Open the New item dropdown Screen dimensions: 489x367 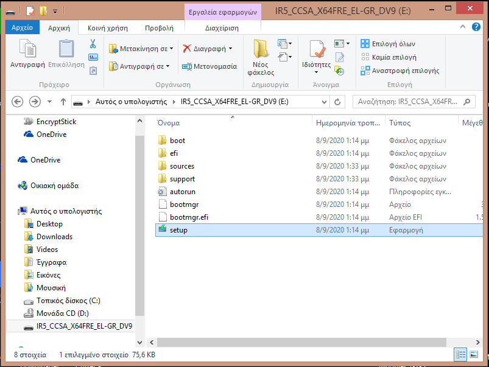click(285, 44)
